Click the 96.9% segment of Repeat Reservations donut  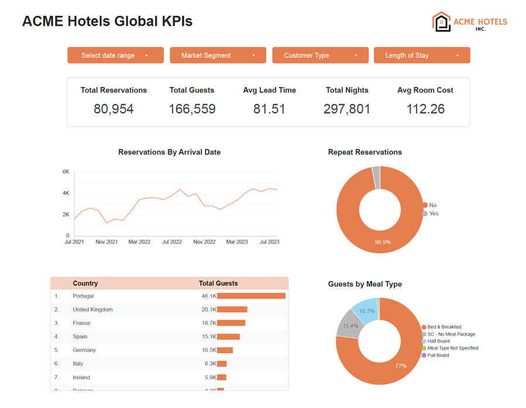click(x=383, y=241)
